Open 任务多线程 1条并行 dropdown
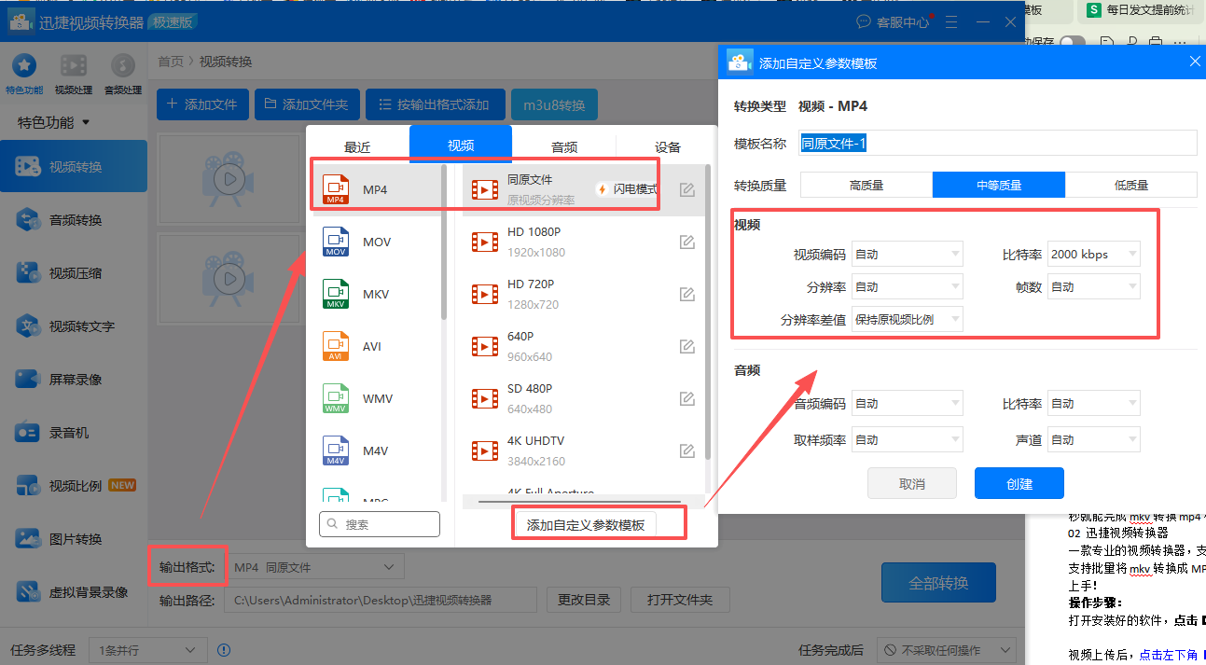 147,650
